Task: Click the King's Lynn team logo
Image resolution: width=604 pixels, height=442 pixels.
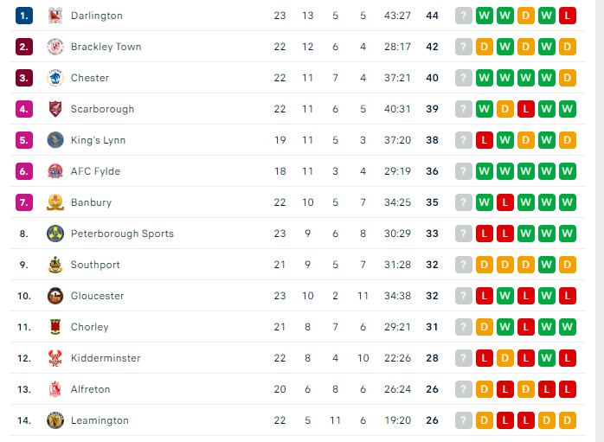Action: pyautogui.click(x=55, y=140)
